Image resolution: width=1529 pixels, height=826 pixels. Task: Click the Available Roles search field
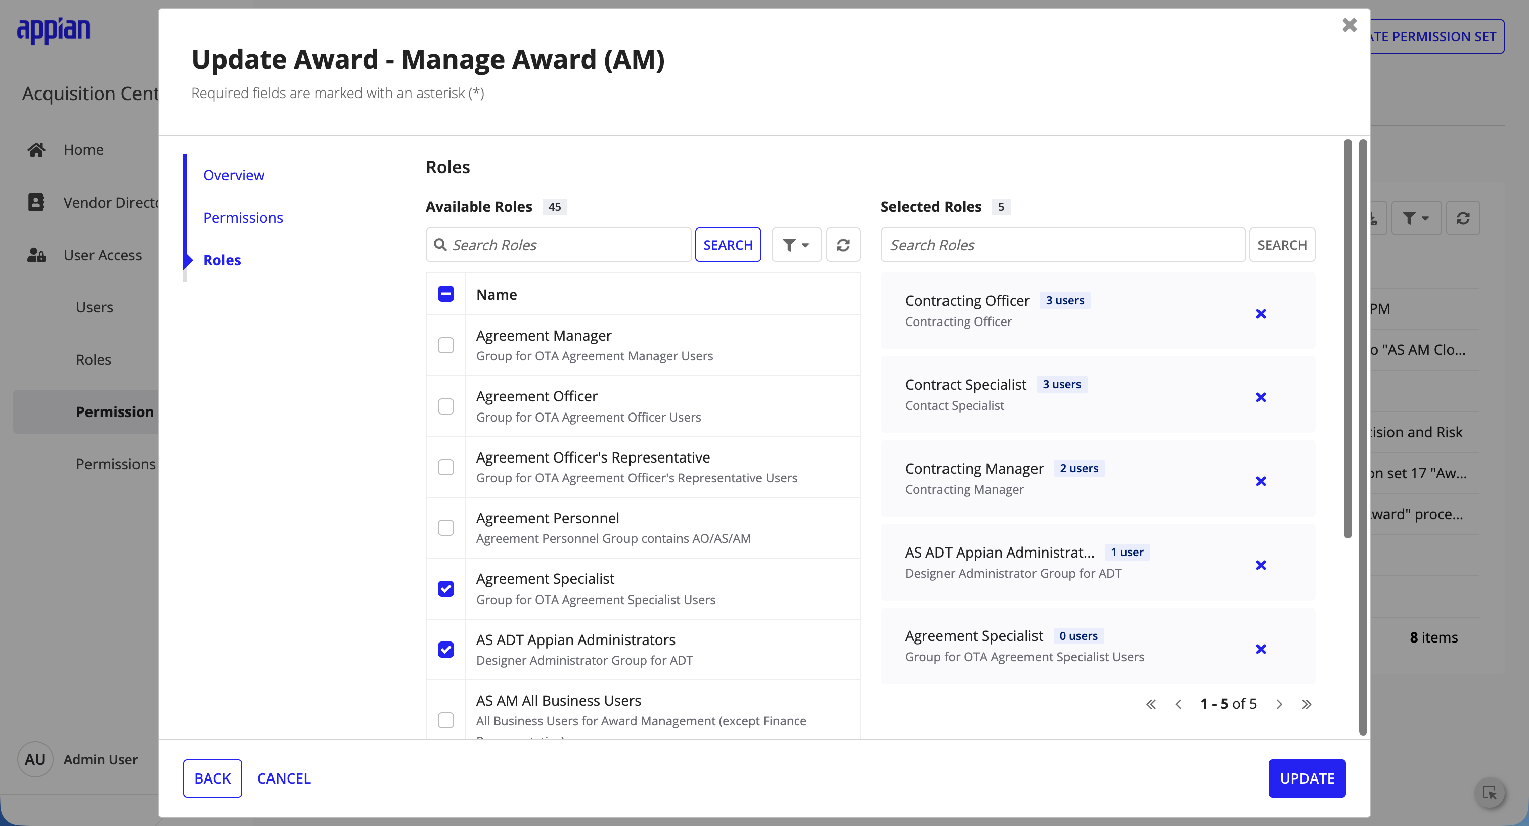(559, 245)
